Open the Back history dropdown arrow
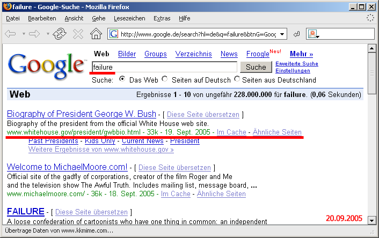 point(24,34)
